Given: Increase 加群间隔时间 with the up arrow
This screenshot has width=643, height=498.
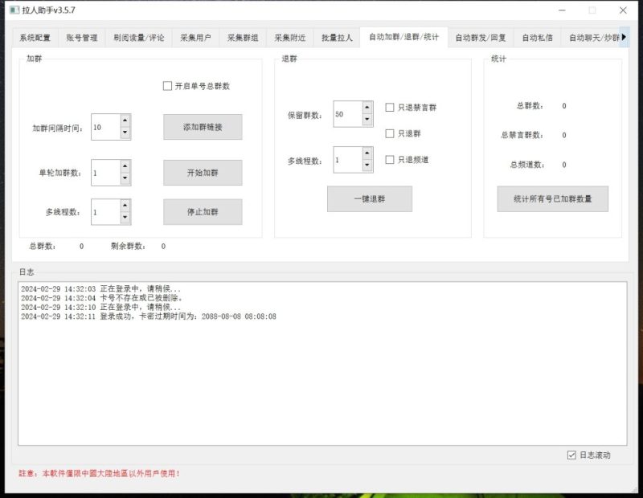Looking at the screenshot, I should [125, 122].
